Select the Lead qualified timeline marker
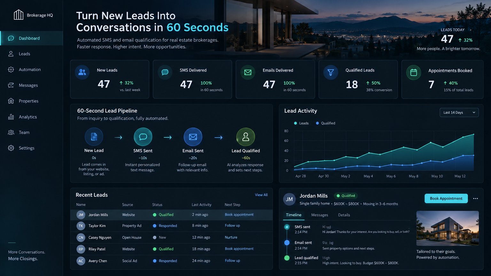Screen dimensions: 491x276 coord(287,258)
